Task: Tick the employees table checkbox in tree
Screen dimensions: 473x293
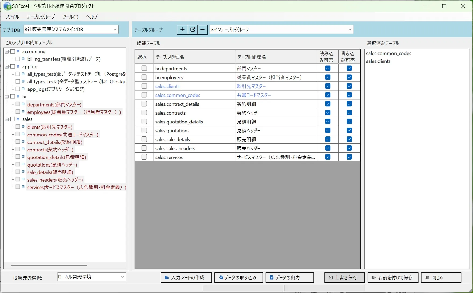Action: 18,111
